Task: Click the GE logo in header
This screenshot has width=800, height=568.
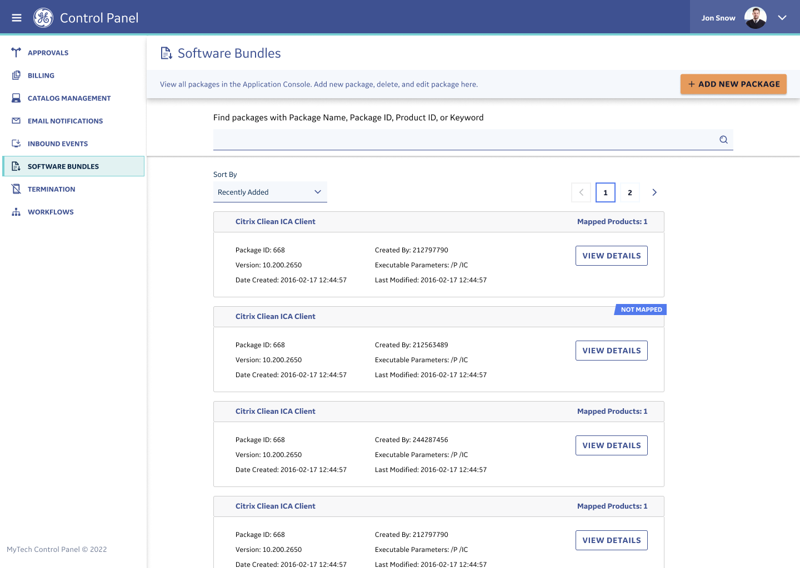Action: tap(43, 18)
